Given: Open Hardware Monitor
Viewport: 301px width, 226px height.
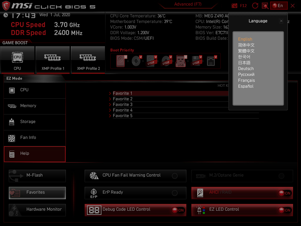Looking at the screenshot, I should (x=37, y=210).
